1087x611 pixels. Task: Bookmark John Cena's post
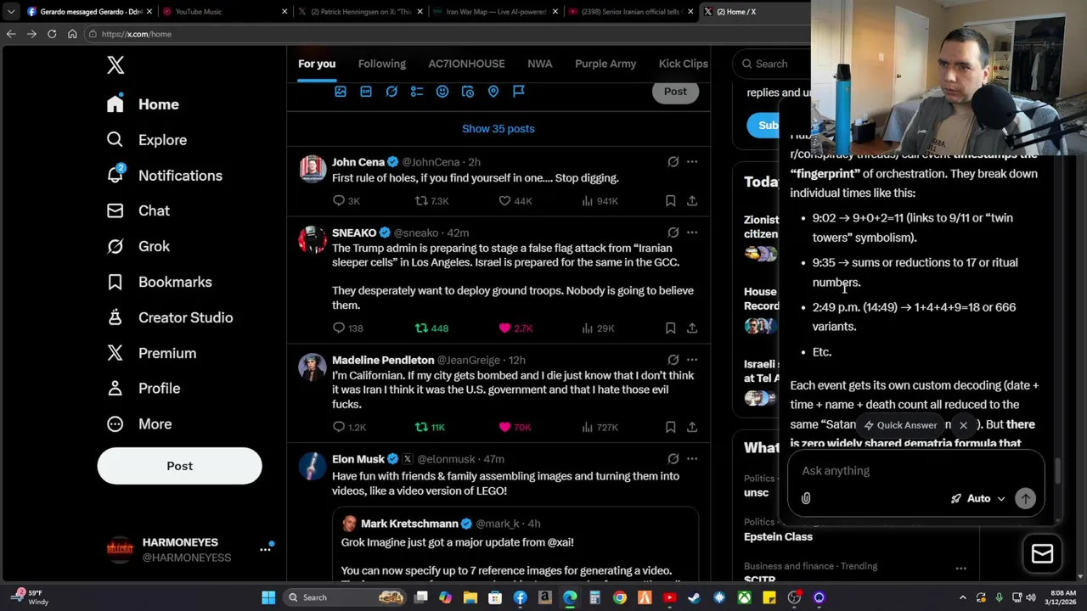pyautogui.click(x=670, y=201)
